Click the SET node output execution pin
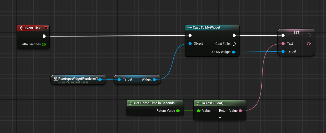 (309, 35)
